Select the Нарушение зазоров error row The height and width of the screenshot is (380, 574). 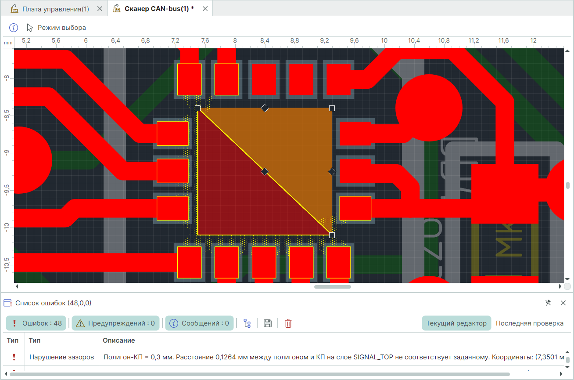coord(61,357)
